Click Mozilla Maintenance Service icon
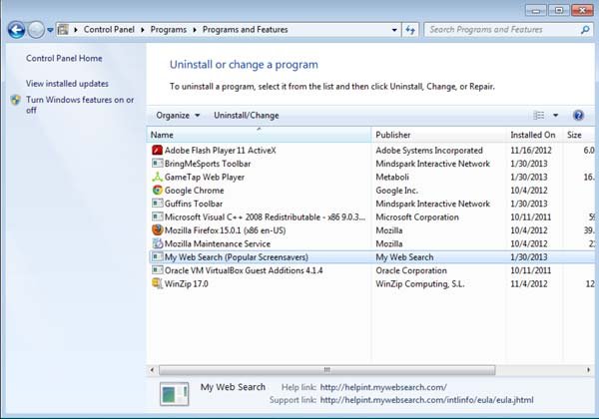Viewport: 599px width, 419px height. [157, 243]
